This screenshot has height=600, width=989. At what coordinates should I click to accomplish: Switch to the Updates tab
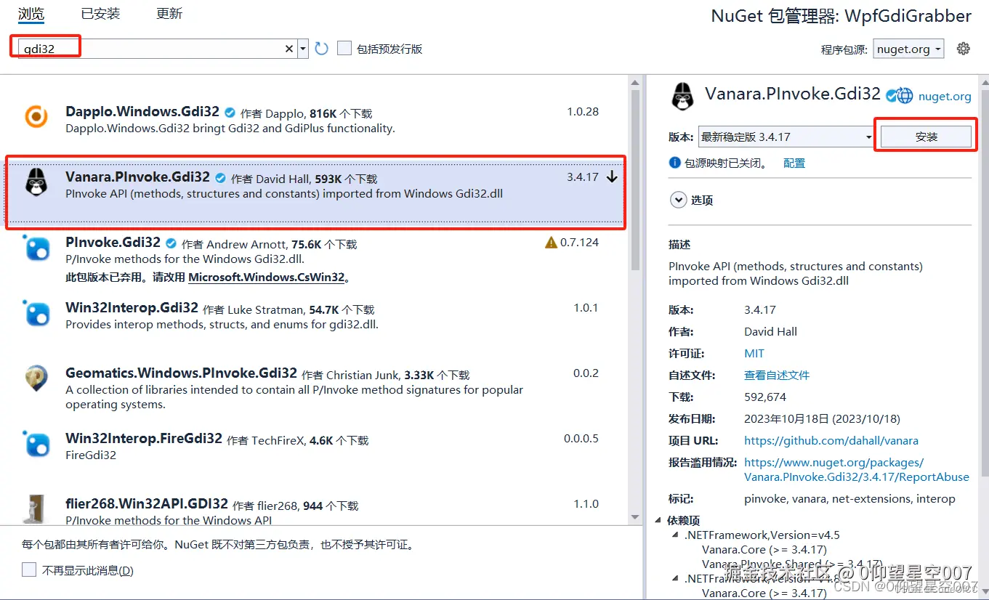click(169, 14)
